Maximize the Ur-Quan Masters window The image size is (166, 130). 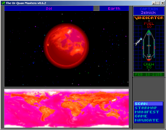[x=158, y=3]
